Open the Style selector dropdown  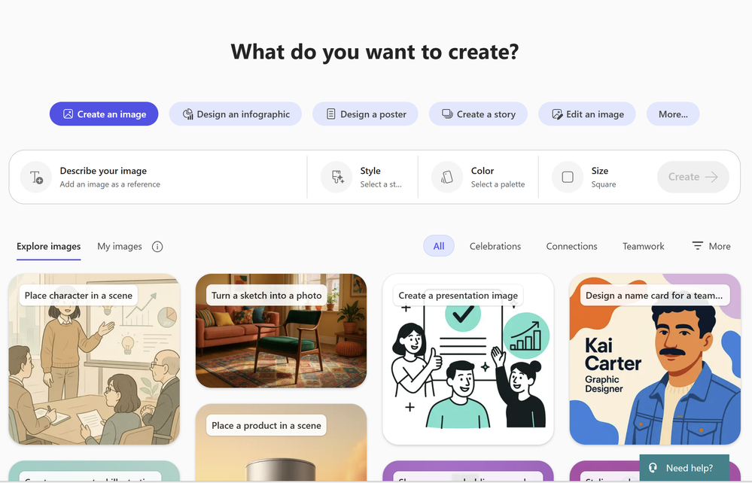363,178
